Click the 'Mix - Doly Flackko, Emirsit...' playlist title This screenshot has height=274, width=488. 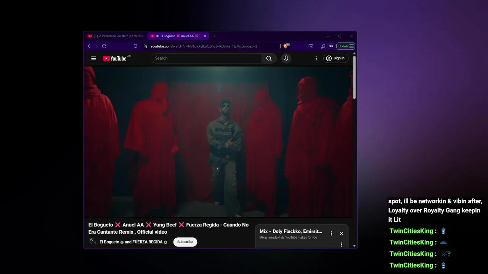pos(291,231)
